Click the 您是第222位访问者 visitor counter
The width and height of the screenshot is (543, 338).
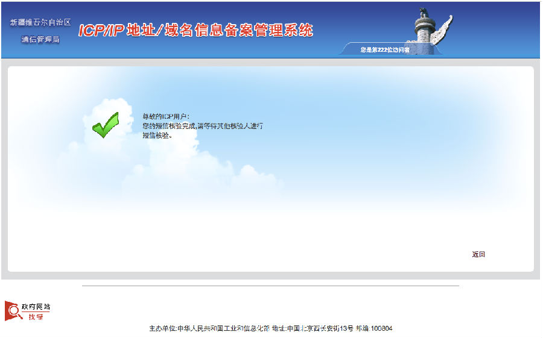coord(385,50)
